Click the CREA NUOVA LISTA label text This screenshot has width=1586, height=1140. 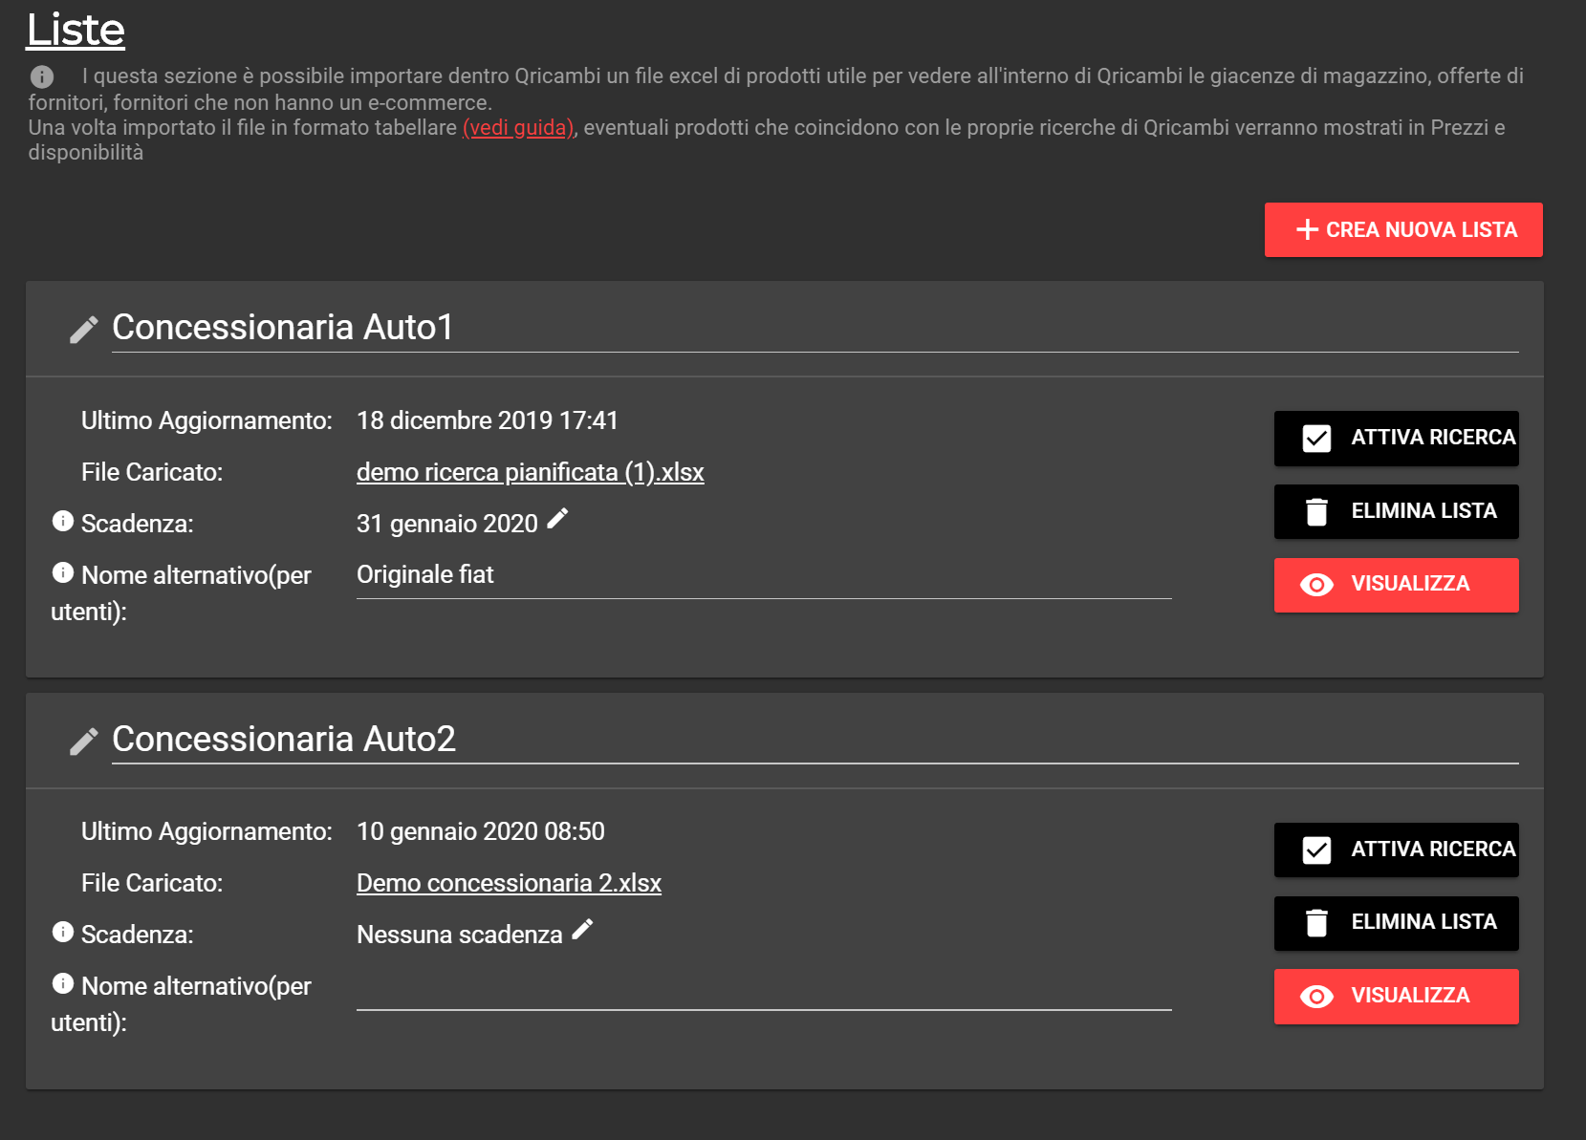1422,230
